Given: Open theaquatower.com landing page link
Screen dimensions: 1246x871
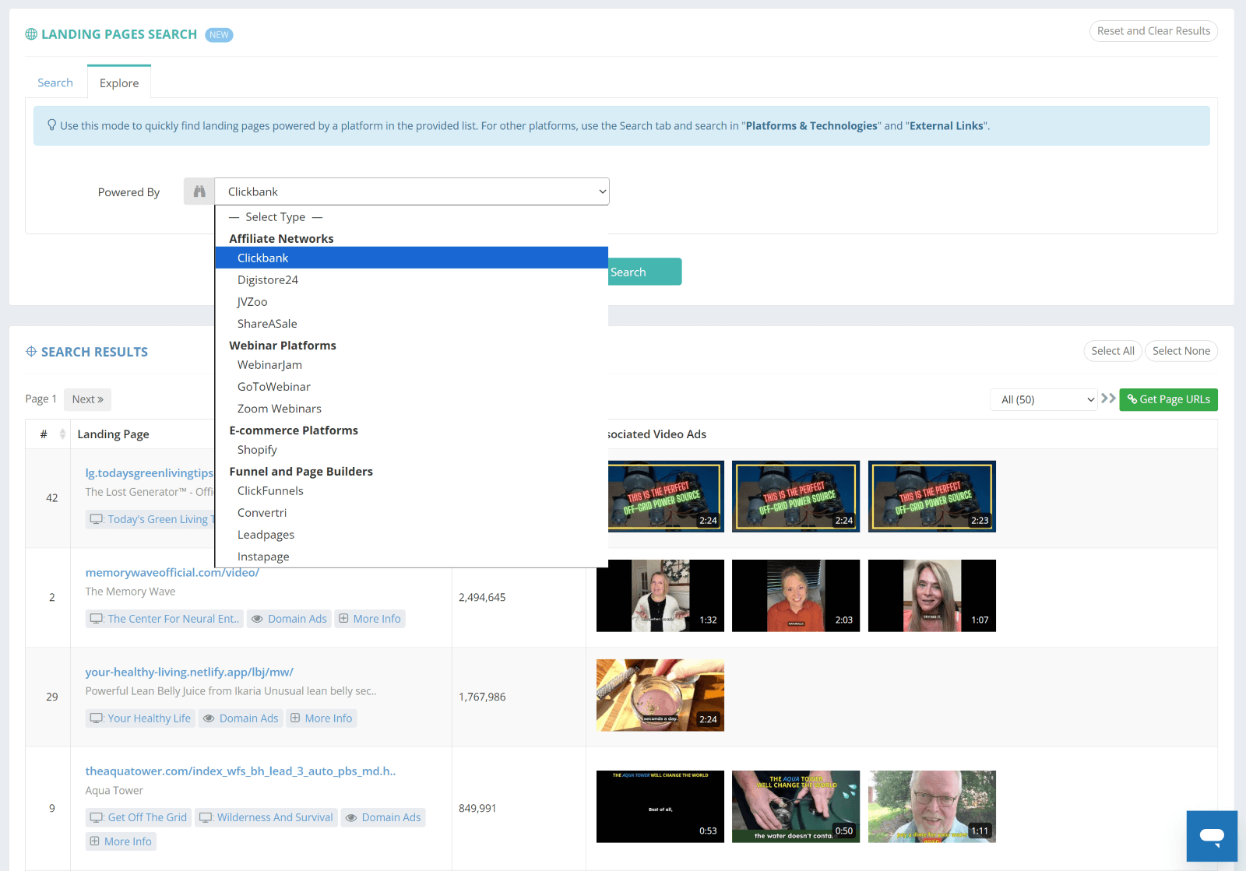Looking at the screenshot, I should tap(241, 771).
